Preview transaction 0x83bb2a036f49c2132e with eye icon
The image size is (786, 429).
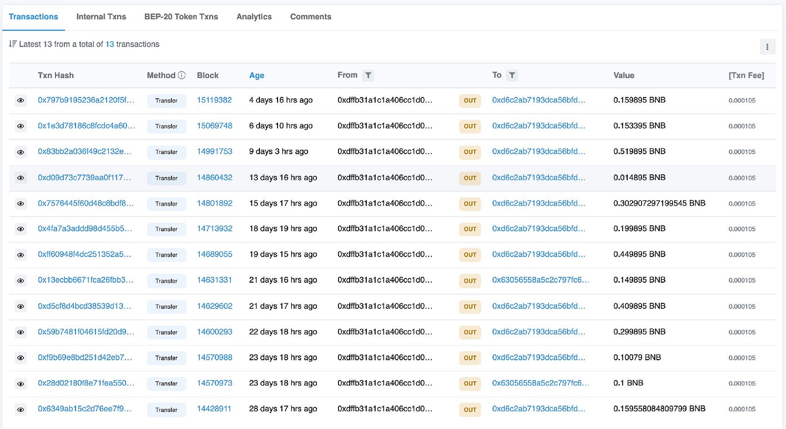tap(21, 152)
